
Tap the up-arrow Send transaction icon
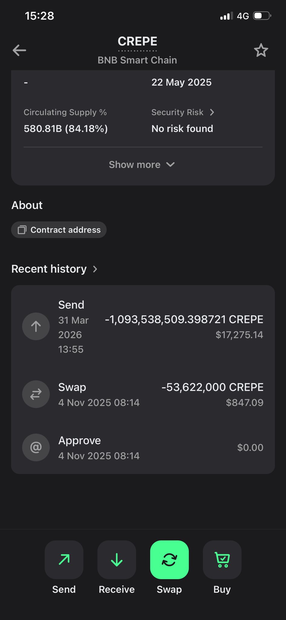[x=36, y=326]
